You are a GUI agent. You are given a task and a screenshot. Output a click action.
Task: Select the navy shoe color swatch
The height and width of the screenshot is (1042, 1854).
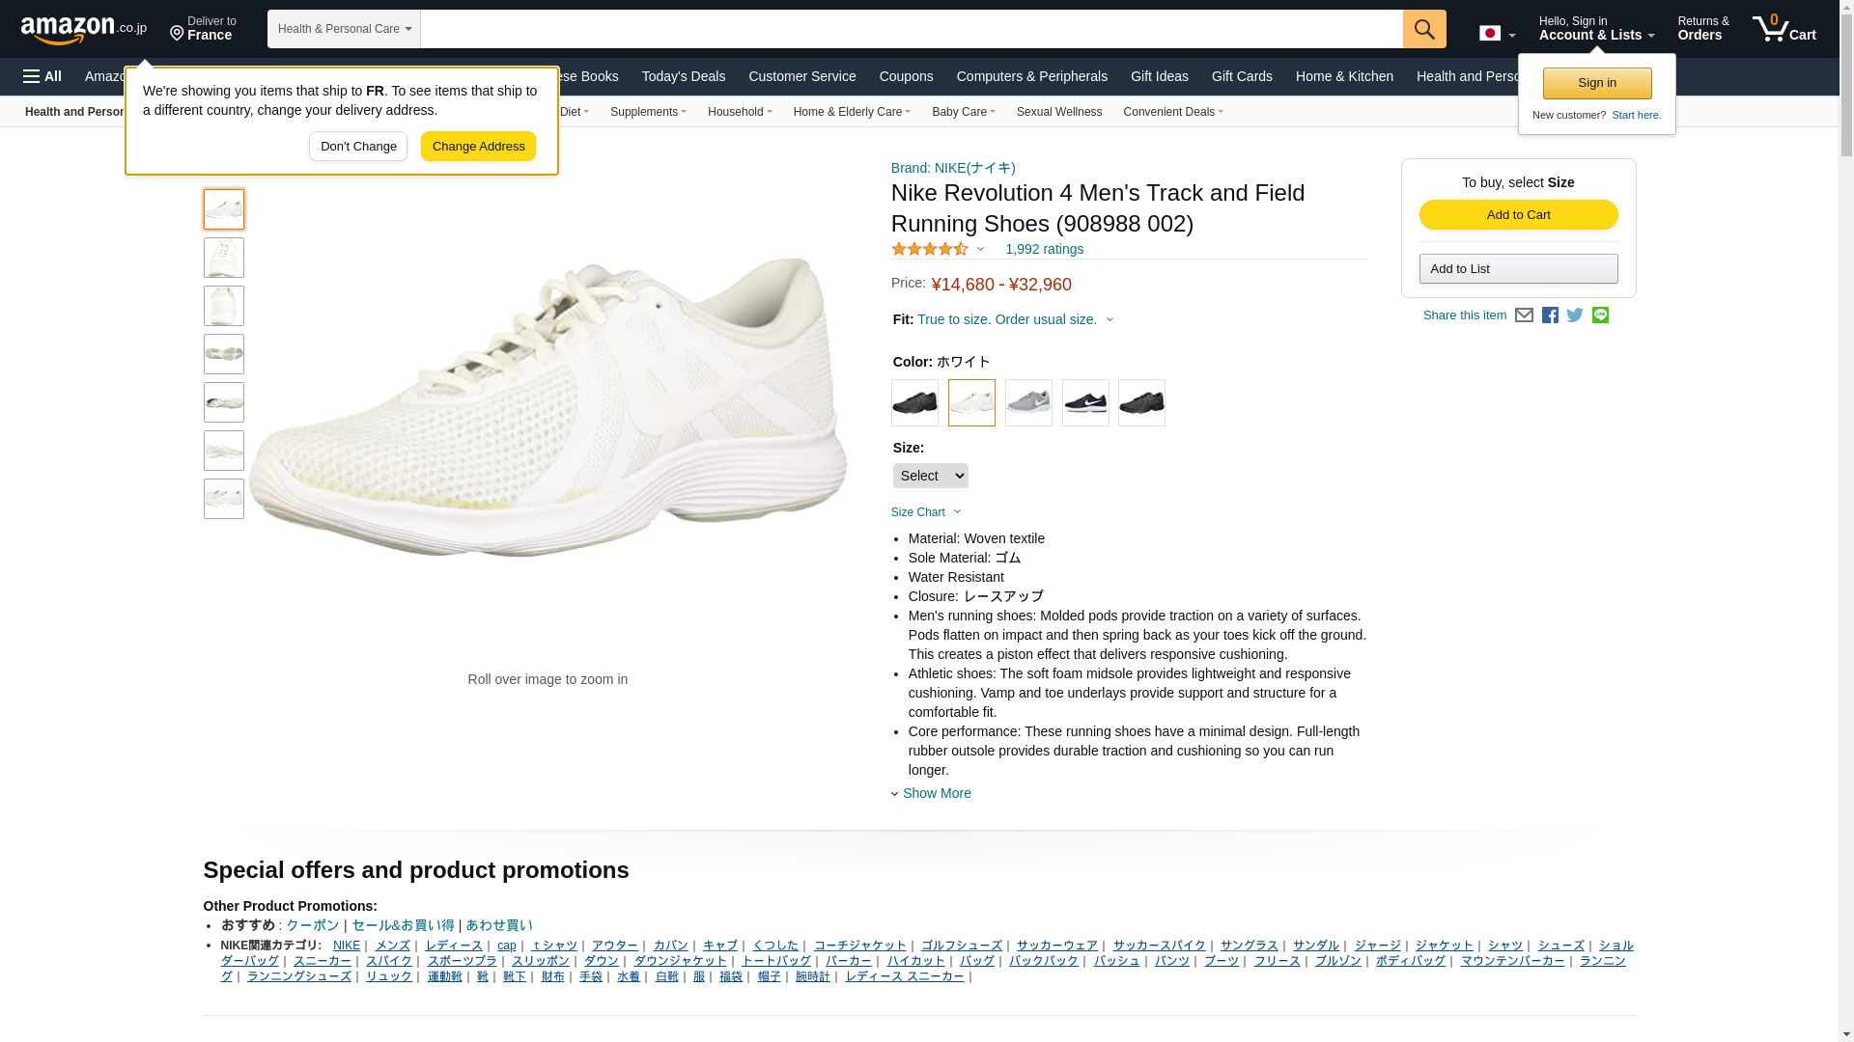[x=1085, y=402]
